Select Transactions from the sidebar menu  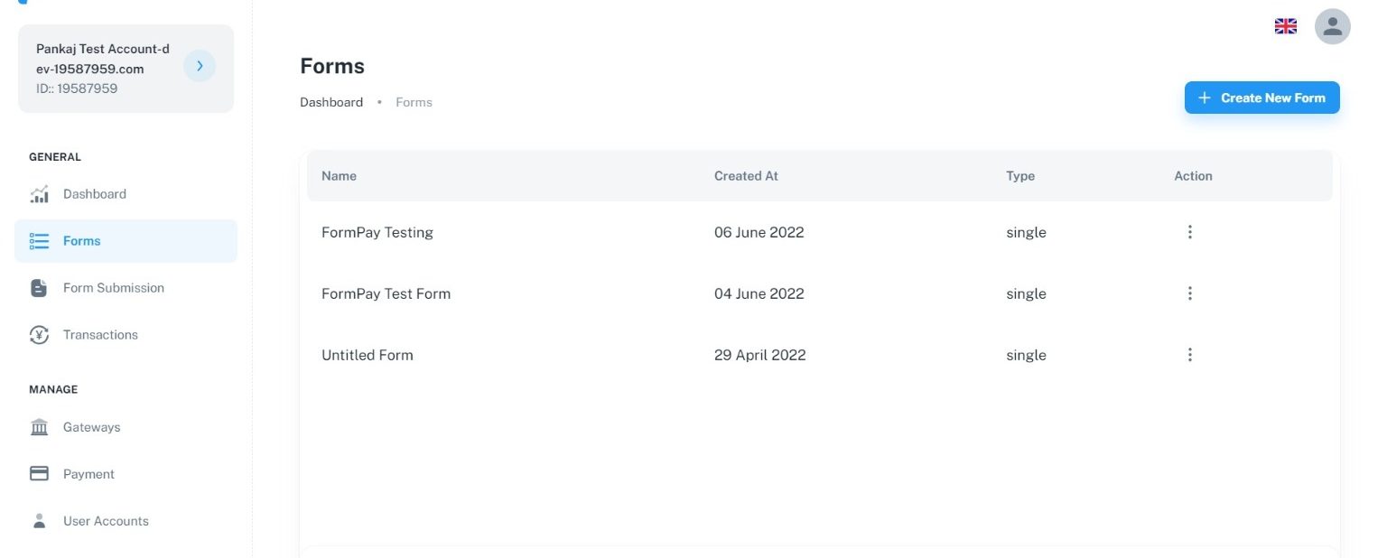click(x=100, y=334)
